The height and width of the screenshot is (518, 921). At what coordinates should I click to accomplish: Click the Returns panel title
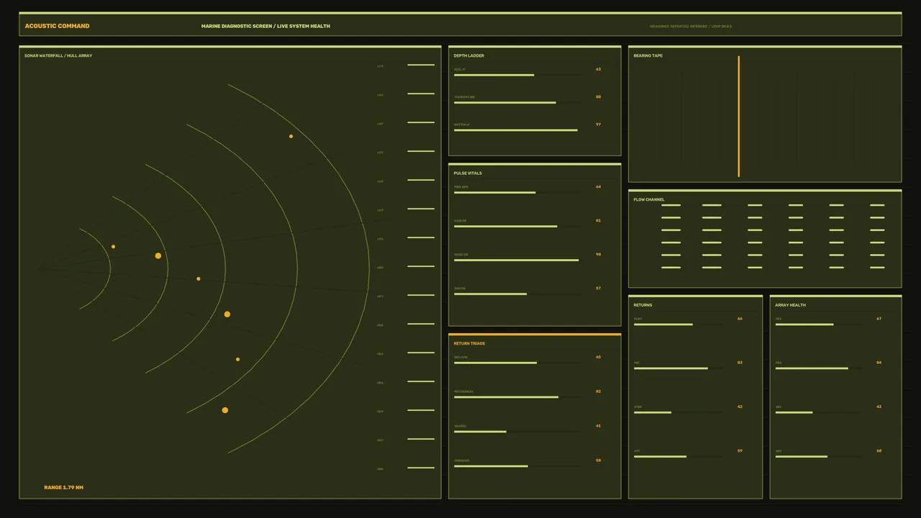(x=643, y=305)
